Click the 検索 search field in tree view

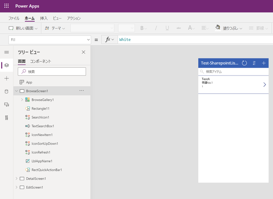(x=52, y=71)
